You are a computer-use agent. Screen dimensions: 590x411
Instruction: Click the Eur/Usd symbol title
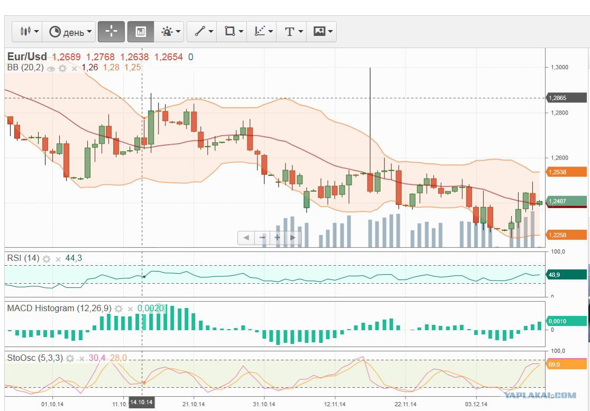27,57
